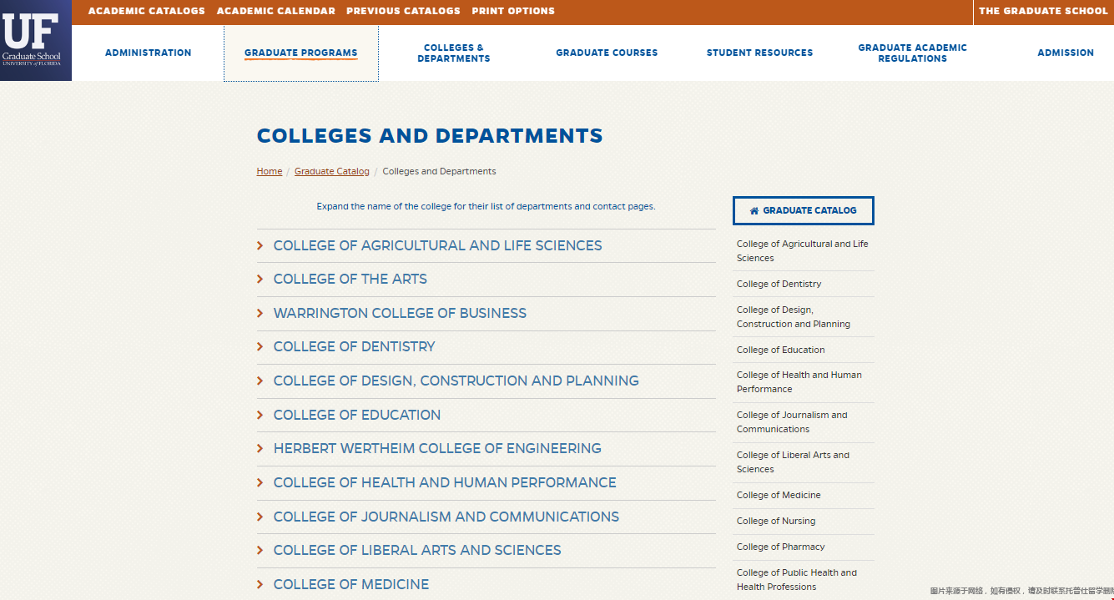This screenshot has height=600, width=1114.
Task: Open sidebar link College of Design, Construction and Planning
Action: pos(794,317)
